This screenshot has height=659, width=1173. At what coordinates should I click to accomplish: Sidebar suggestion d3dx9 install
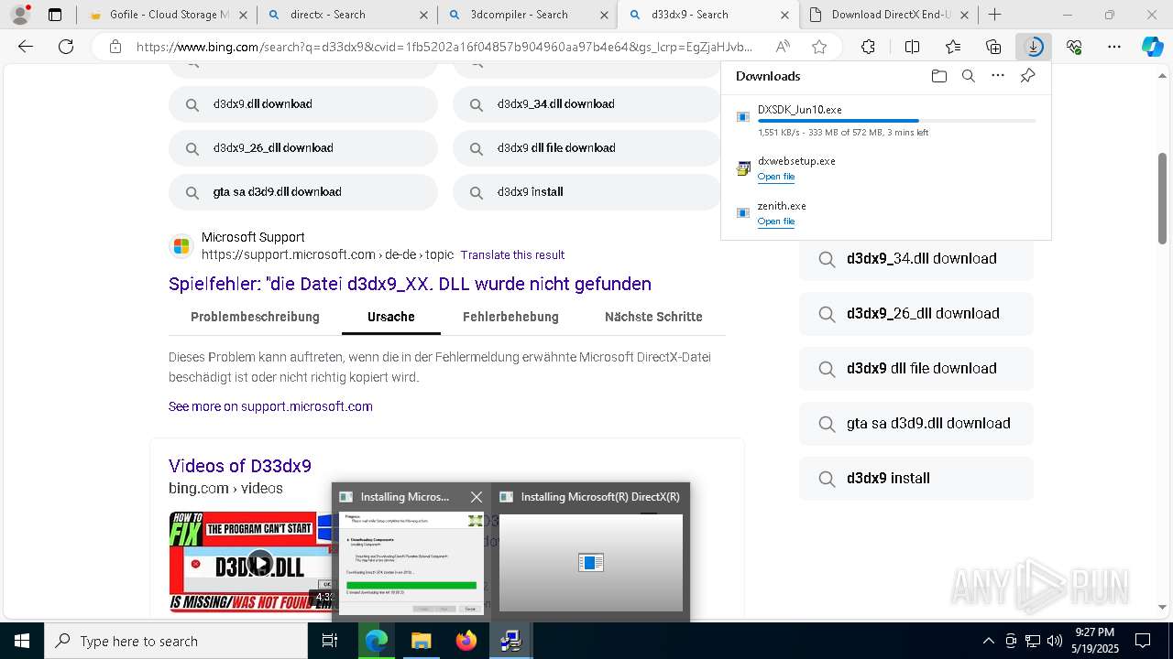916,479
